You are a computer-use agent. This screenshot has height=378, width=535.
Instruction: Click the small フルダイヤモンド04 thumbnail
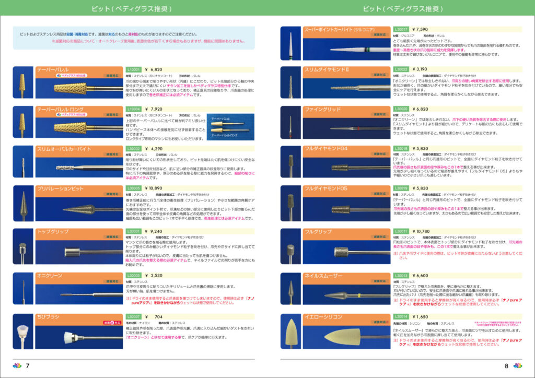(x=290, y=161)
